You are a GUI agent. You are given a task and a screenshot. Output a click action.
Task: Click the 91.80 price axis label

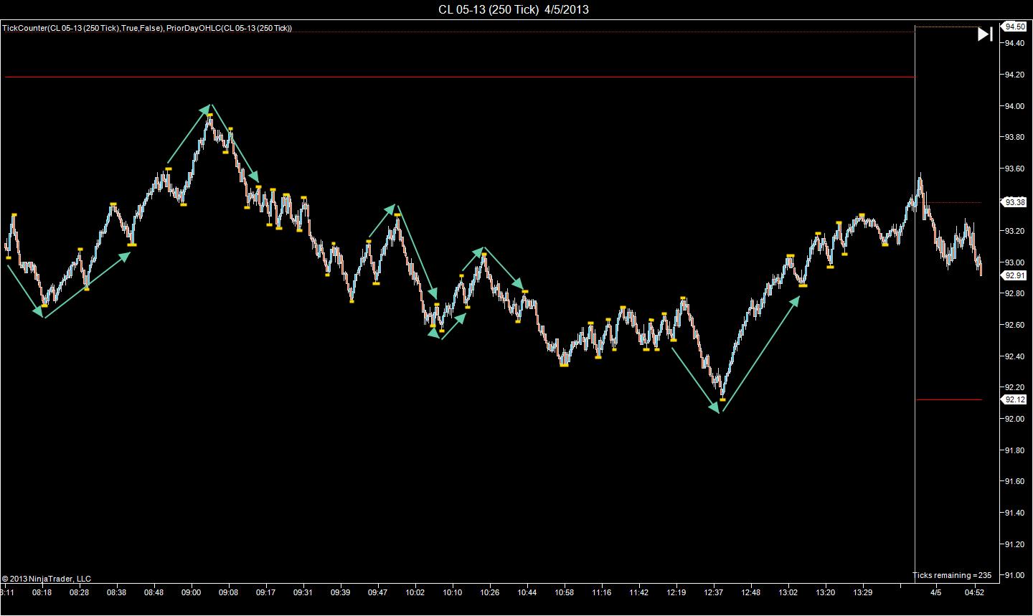click(x=1014, y=450)
